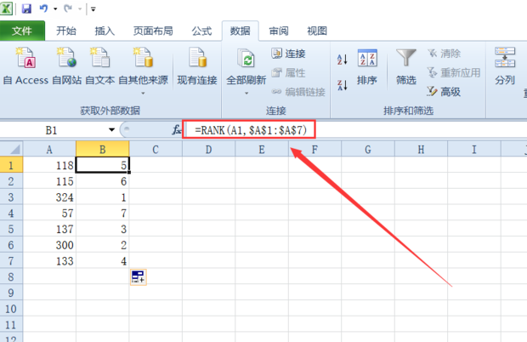Click the 全部刷新 icon
Image resolution: width=527 pixels, height=342 pixels.
click(246, 58)
